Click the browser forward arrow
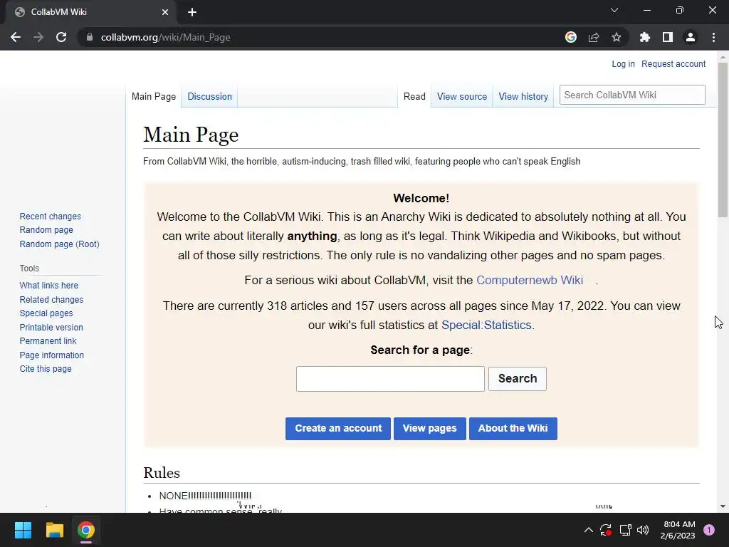 click(38, 37)
